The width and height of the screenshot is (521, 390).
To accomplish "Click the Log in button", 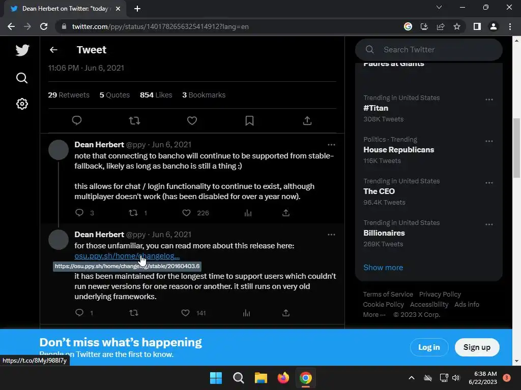I will point(429,347).
